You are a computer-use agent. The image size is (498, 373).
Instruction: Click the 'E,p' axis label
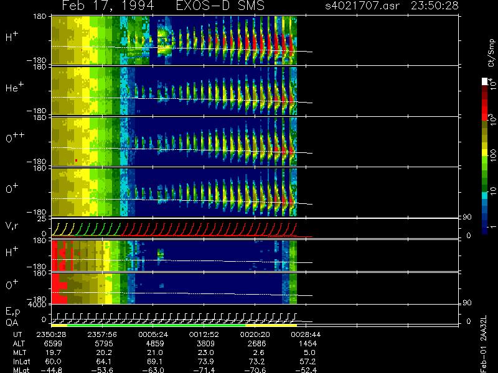12,312
